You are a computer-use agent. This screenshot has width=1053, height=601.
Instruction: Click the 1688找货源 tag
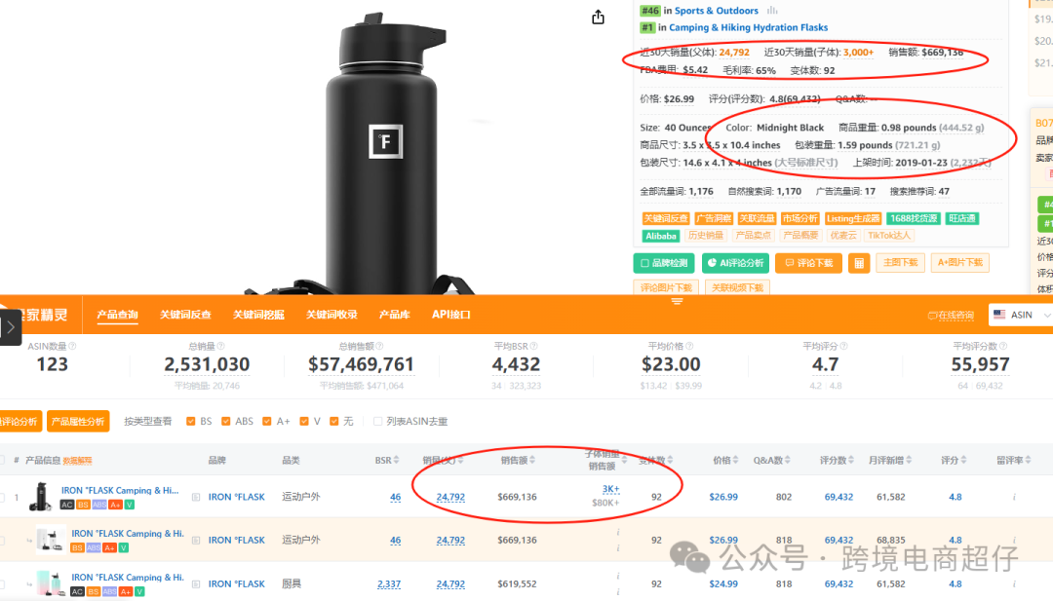(914, 218)
